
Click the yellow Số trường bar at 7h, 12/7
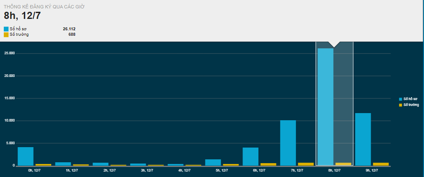[x=306, y=164]
